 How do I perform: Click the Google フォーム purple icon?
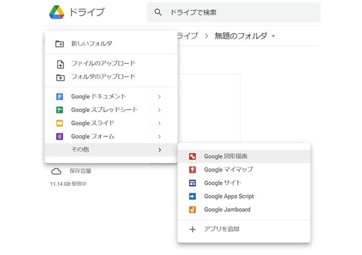(x=60, y=137)
